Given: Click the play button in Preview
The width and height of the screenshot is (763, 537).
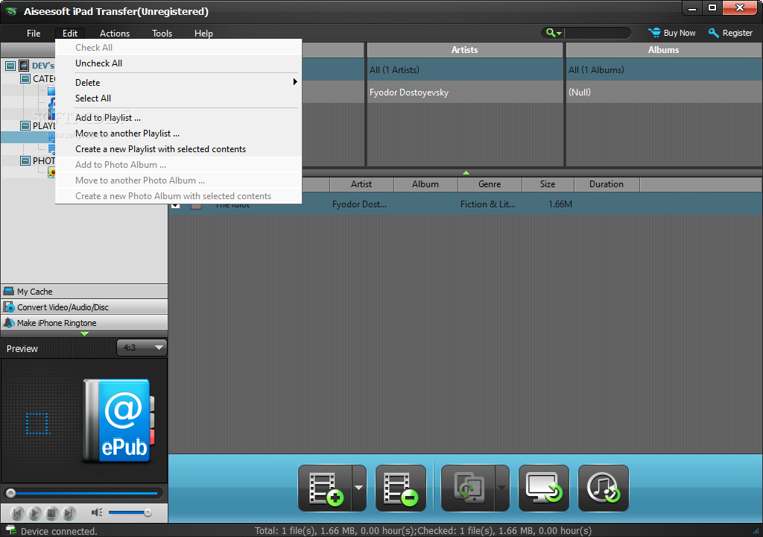Looking at the screenshot, I should (x=34, y=513).
